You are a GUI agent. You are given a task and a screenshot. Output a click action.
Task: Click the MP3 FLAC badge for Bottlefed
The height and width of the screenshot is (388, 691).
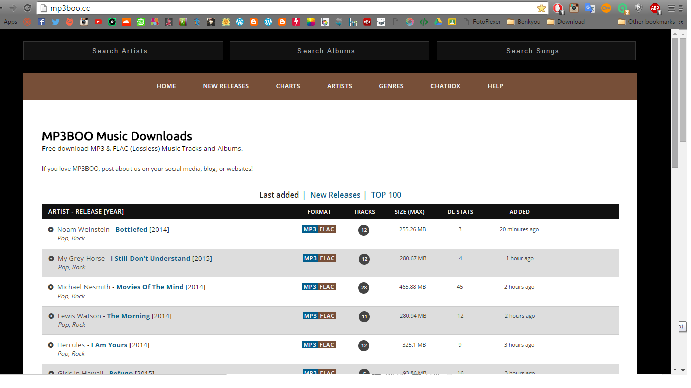319,229
